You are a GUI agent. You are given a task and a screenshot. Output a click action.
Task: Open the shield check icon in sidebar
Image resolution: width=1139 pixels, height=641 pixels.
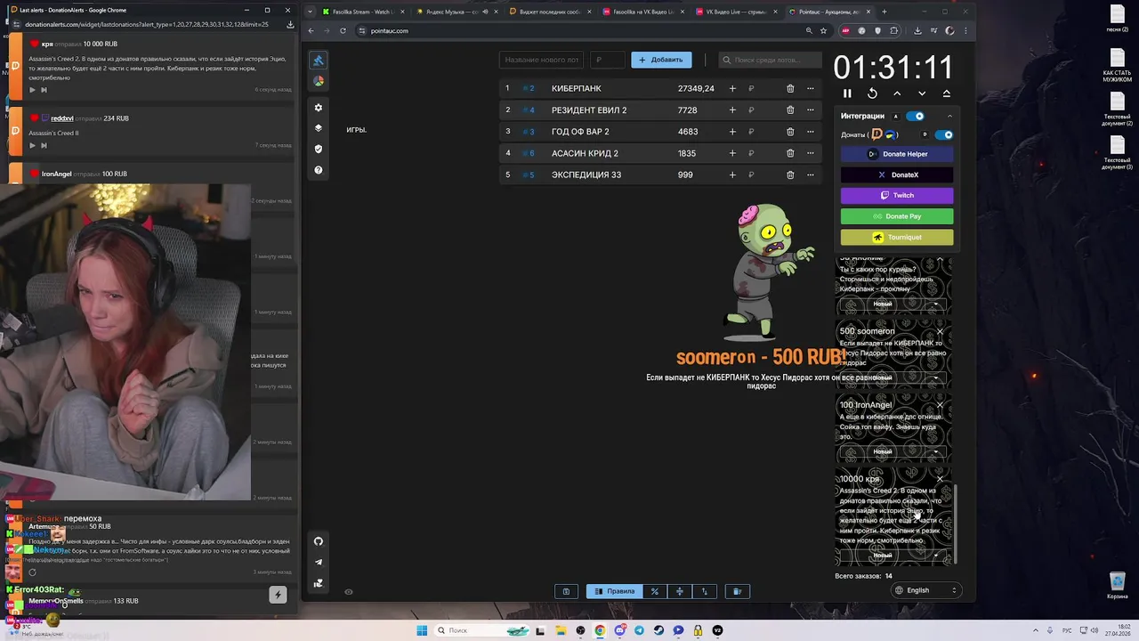tap(319, 149)
